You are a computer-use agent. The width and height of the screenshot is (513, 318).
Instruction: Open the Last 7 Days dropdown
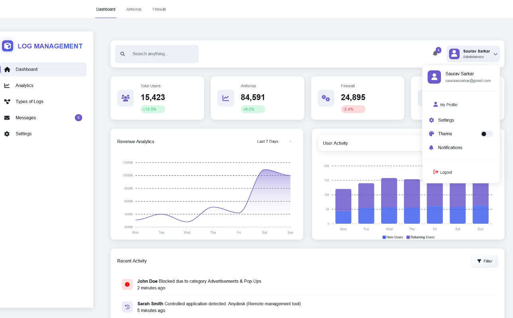274,142
